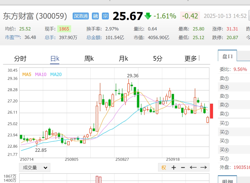Click the MA10 legend label
250x183 pixels.
pos(41,74)
